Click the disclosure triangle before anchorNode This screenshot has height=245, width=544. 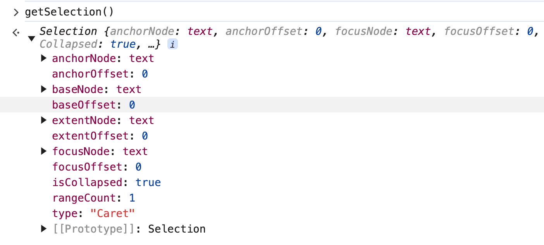(x=43, y=58)
